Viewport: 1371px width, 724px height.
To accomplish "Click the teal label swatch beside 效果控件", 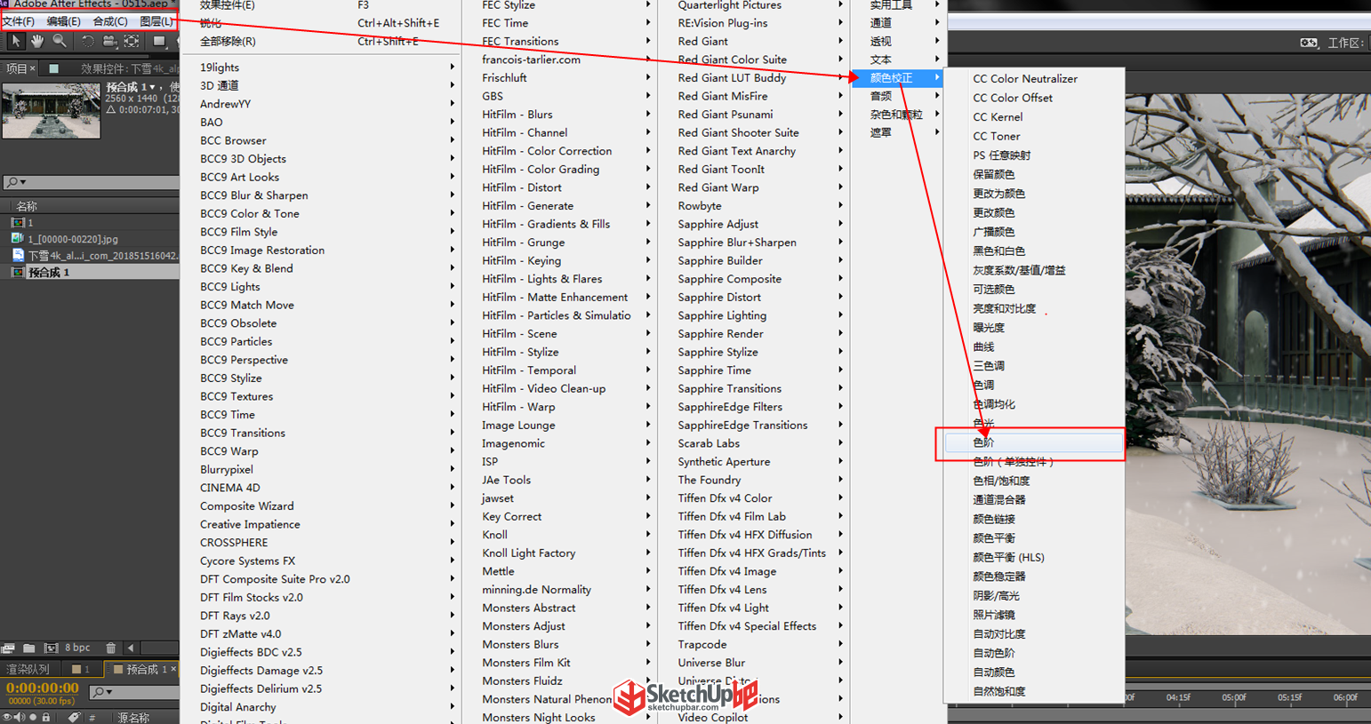I will [53, 68].
